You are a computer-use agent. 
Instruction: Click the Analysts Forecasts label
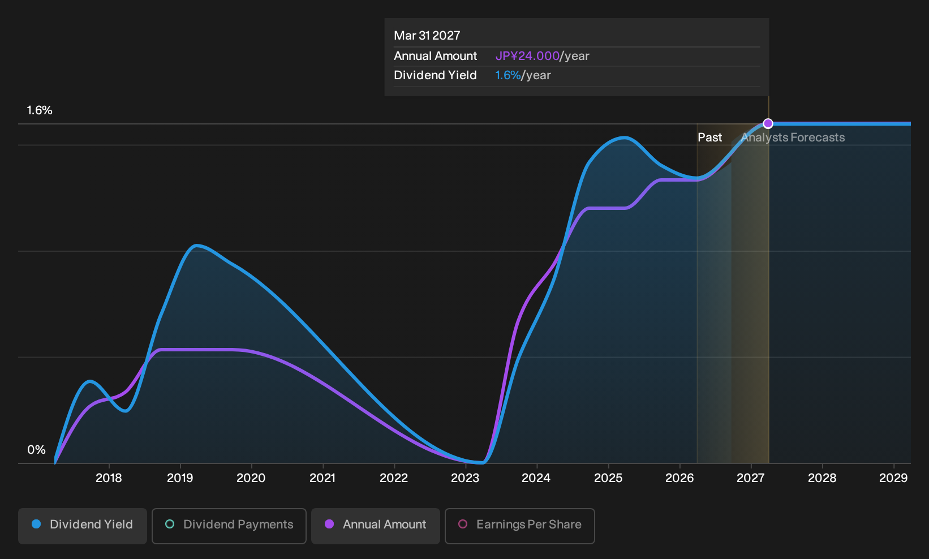793,137
